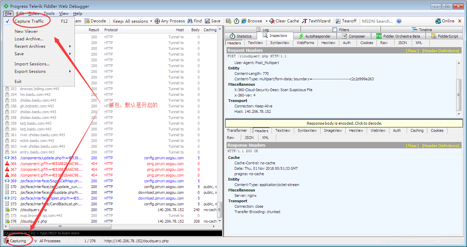Click the Online status indicator
The height and width of the screenshot is (247, 467).
point(445,21)
